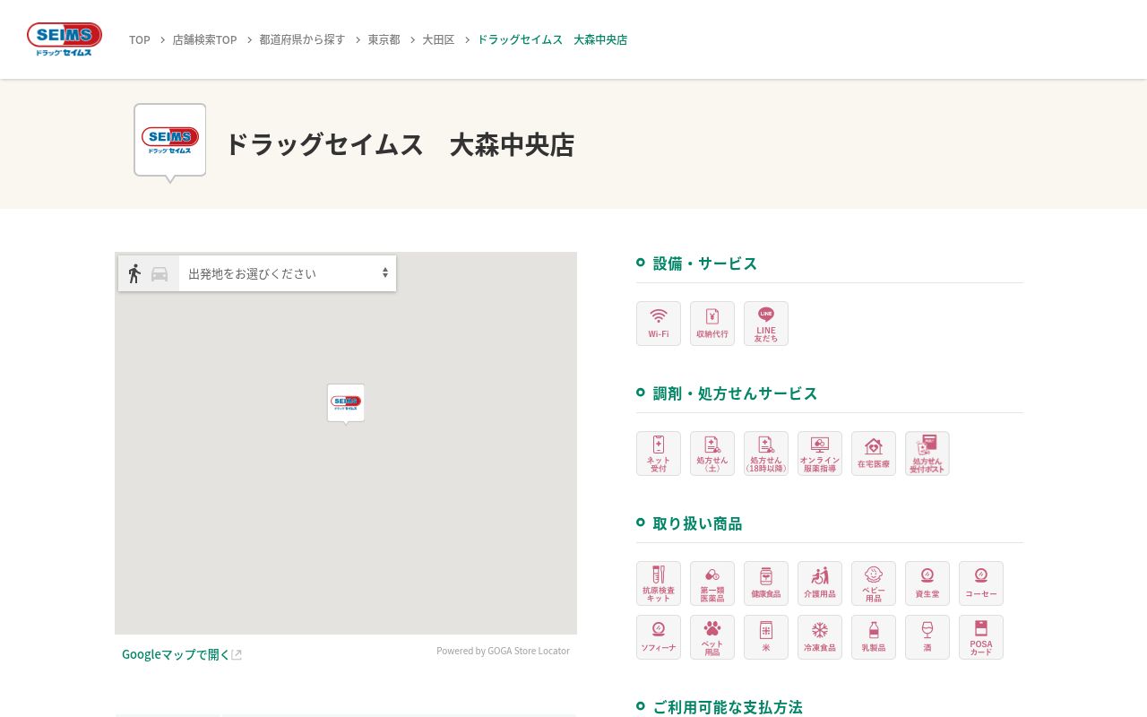Click the LINE友だち icon
1147x717 pixels.
(766, 324)
